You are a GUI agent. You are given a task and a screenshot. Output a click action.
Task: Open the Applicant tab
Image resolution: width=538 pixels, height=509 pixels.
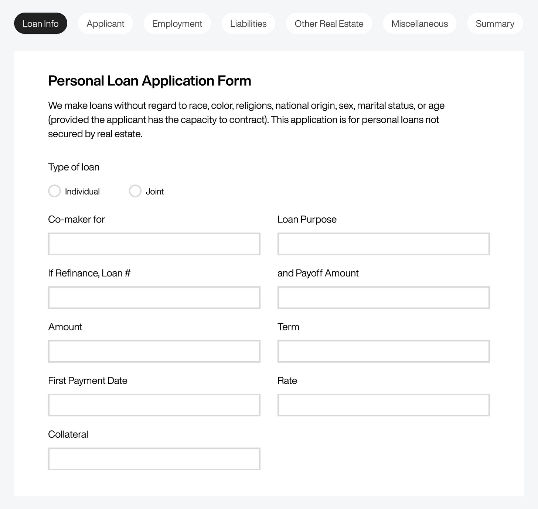click(105, 24)
